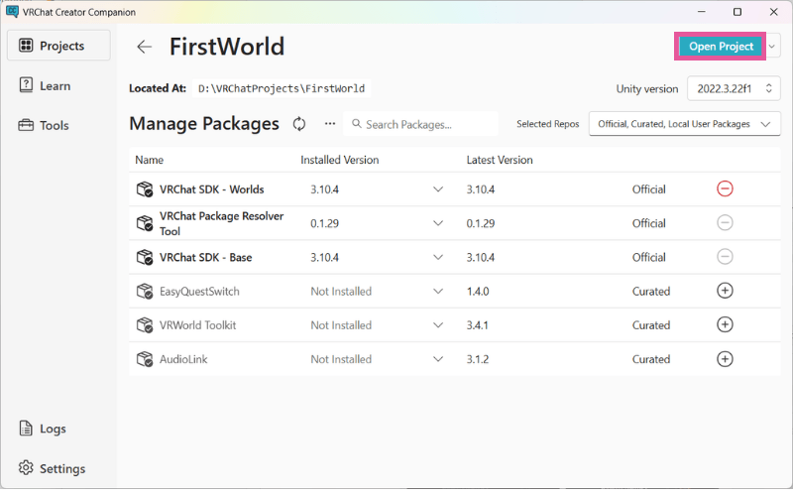Select the VRWorld Toolkit name

pos(197,325)
